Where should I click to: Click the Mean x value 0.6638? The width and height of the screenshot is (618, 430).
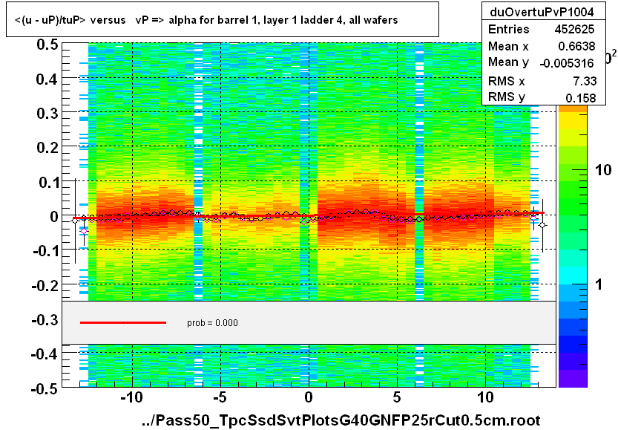click(576, 46)
